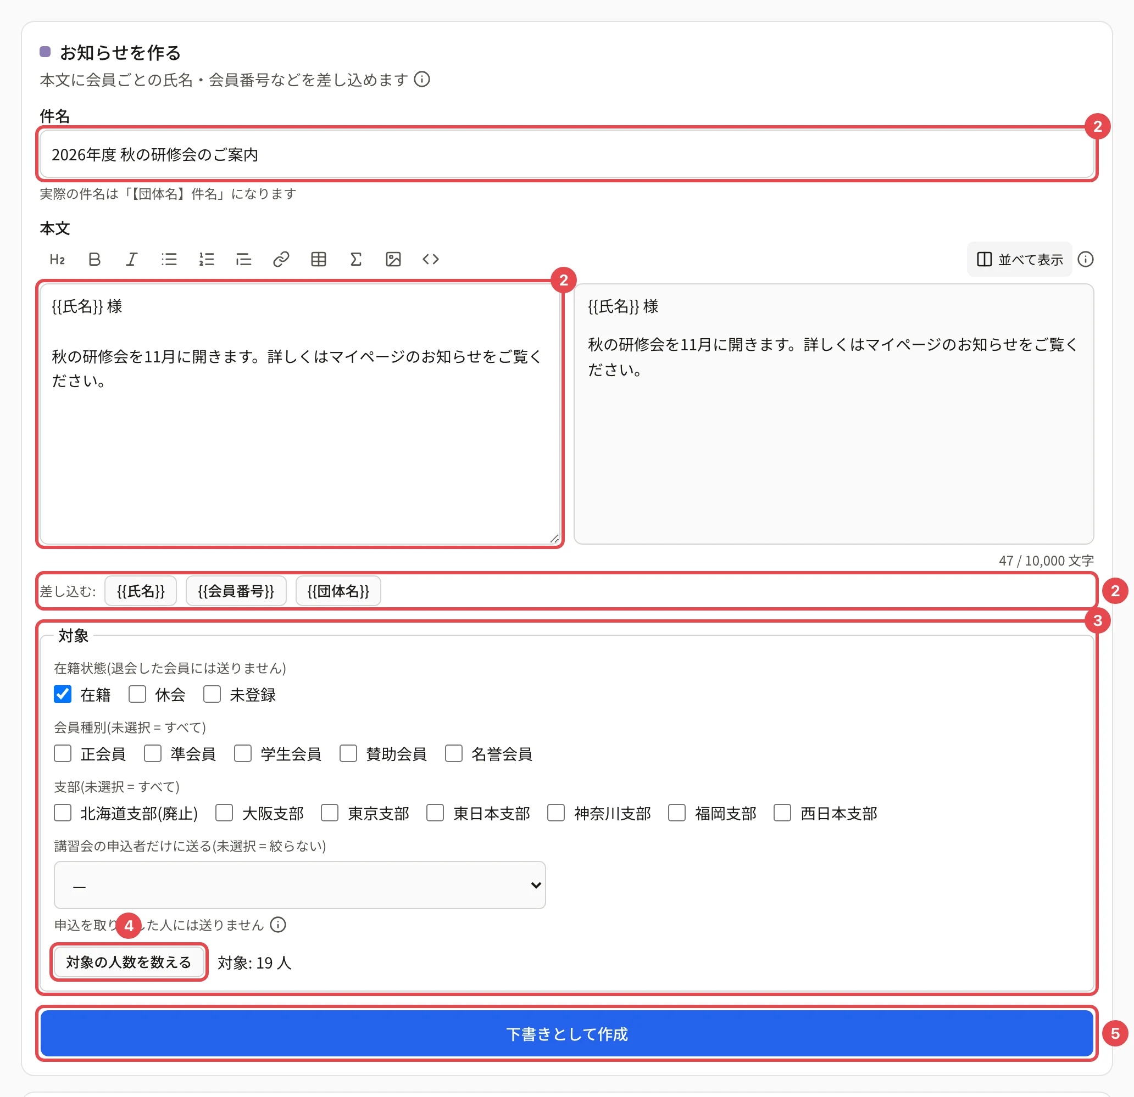Click the お知らせを作る heading
Image resolution: width=1134 pixels, height=1097 pixels.
coord(120,52)
